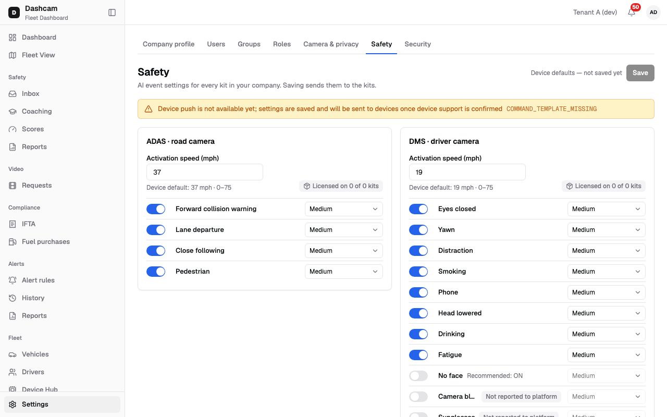Open Alert rules bell icon
The image size is (667, 417).
tap(13, 280)
